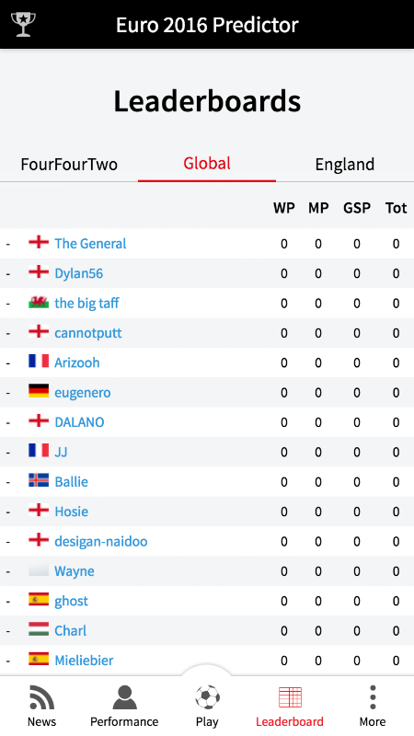Screen dimensions: 414x736
Task: Open Mieliebier user link
Action: (84, 660)
